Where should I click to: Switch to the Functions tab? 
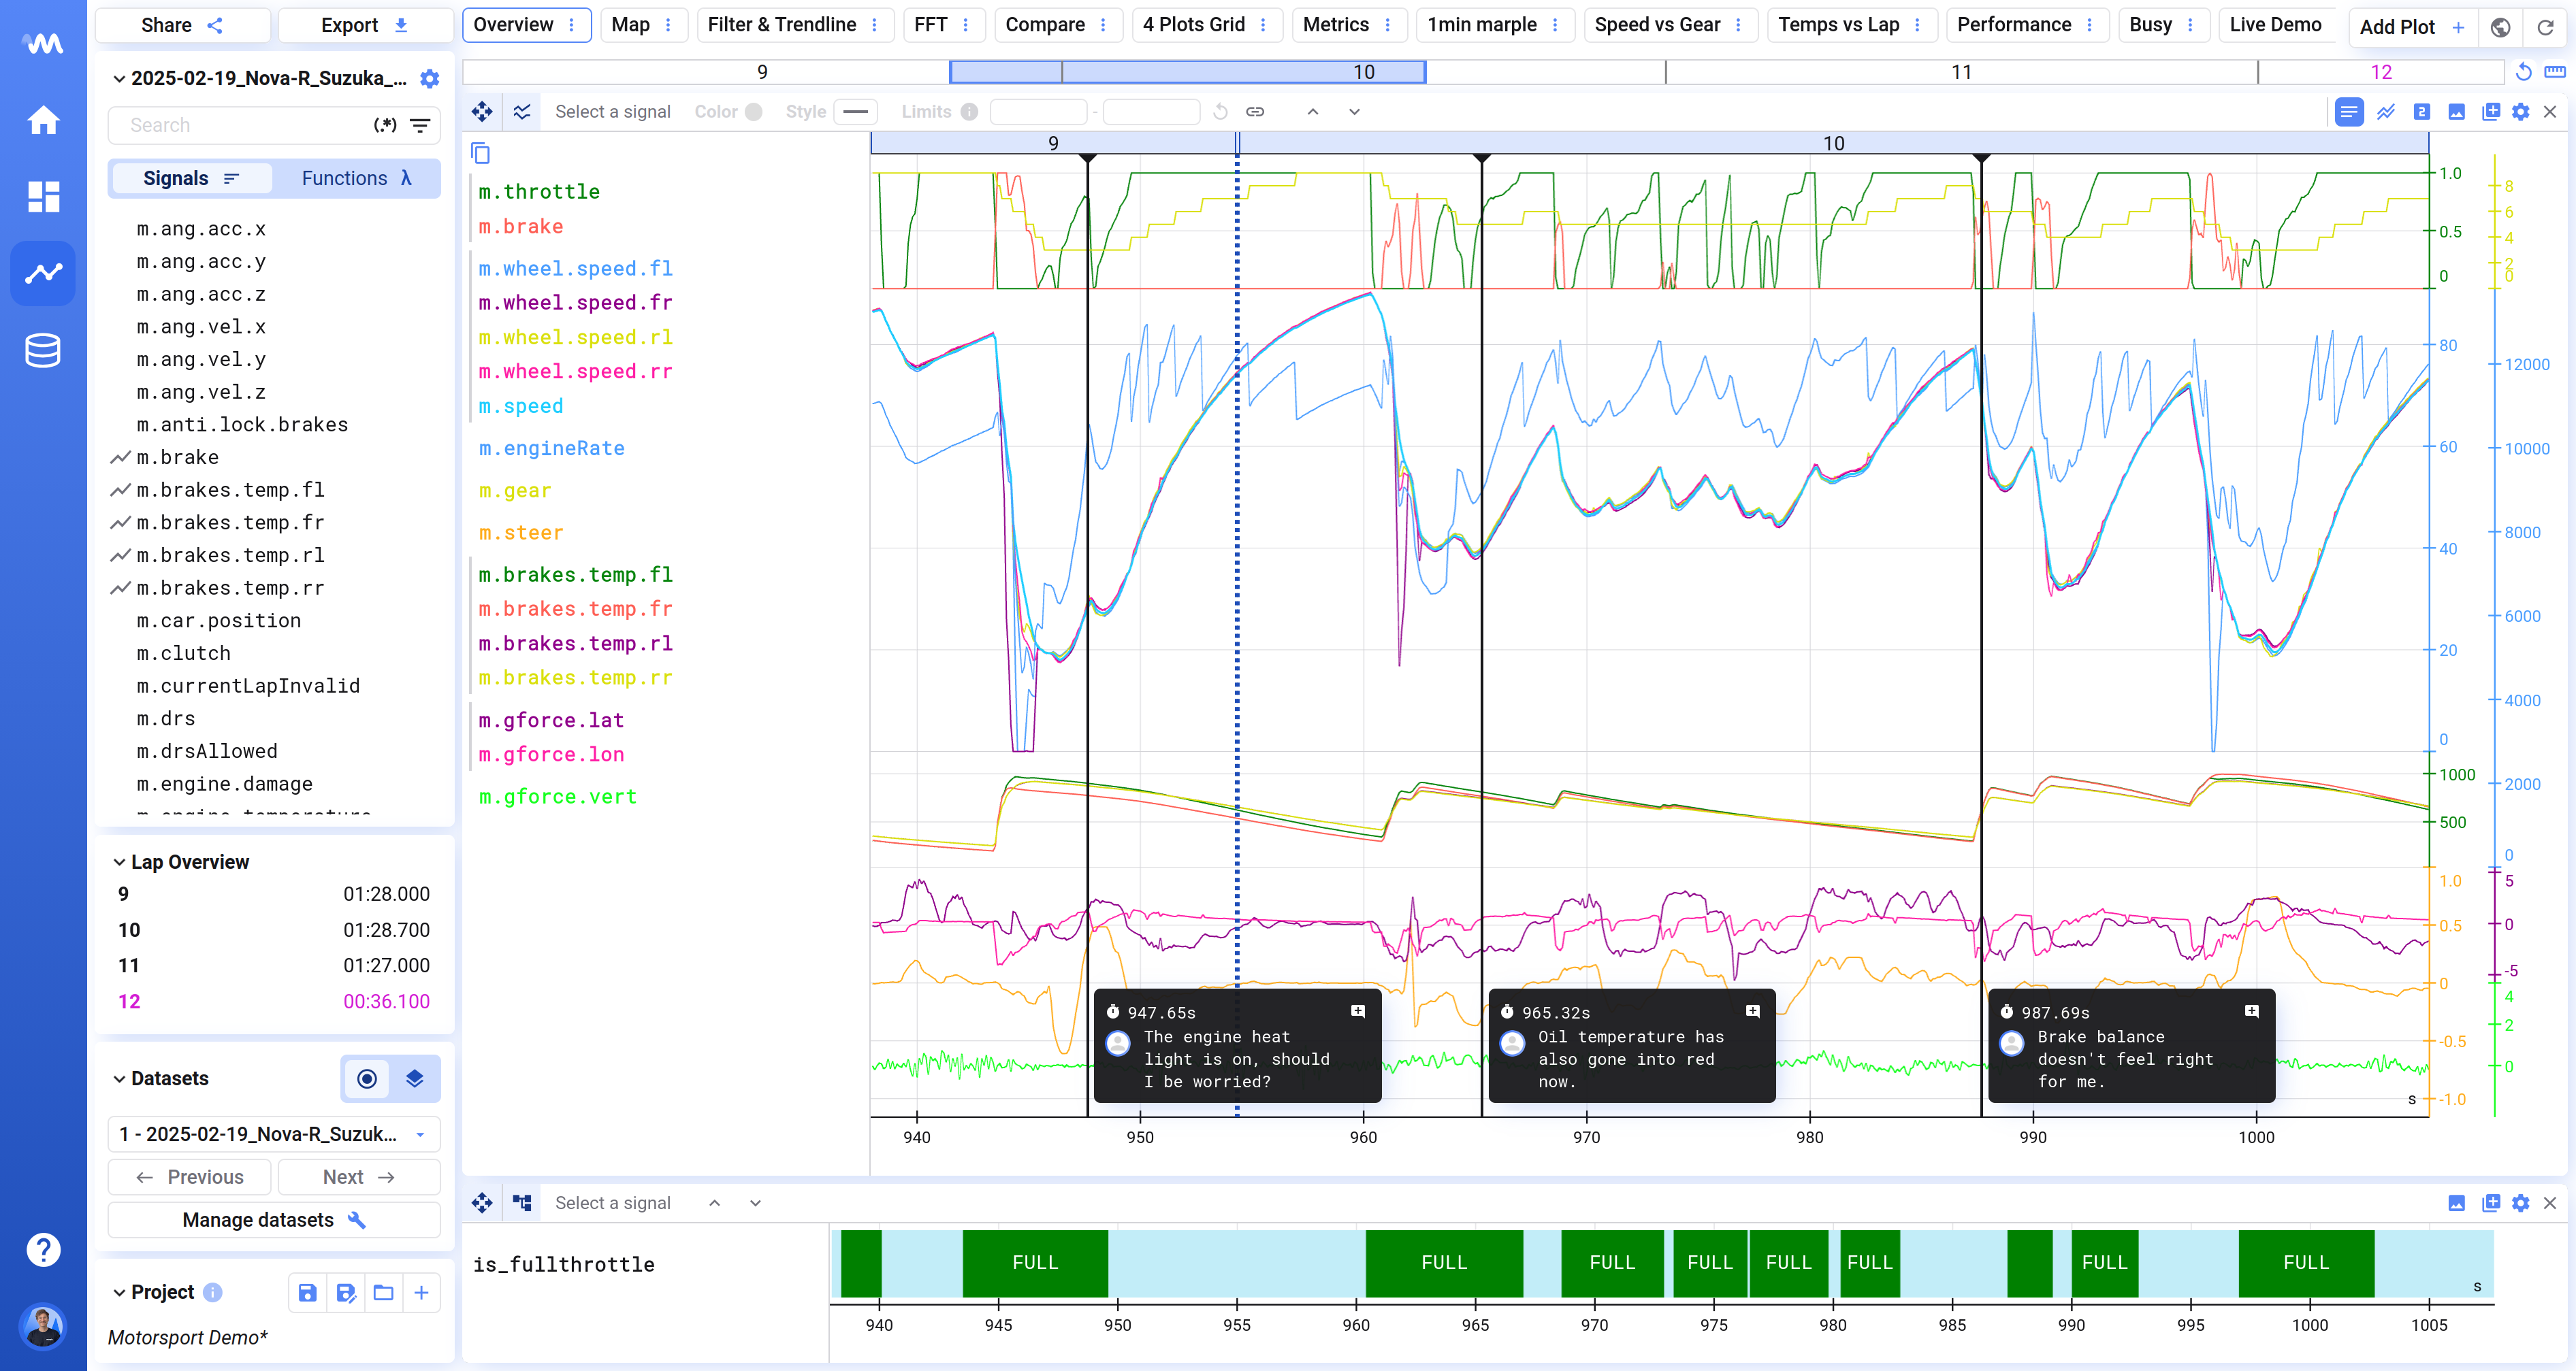tap(356, 178)
